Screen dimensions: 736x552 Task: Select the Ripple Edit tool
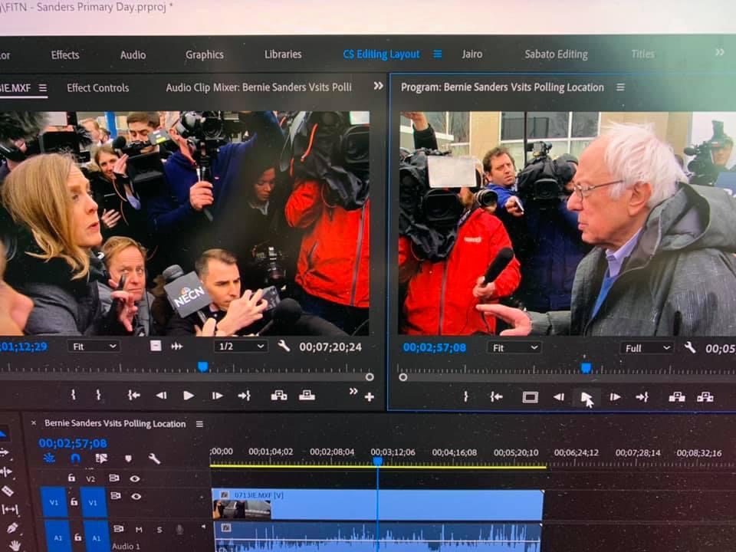[7, 472]
